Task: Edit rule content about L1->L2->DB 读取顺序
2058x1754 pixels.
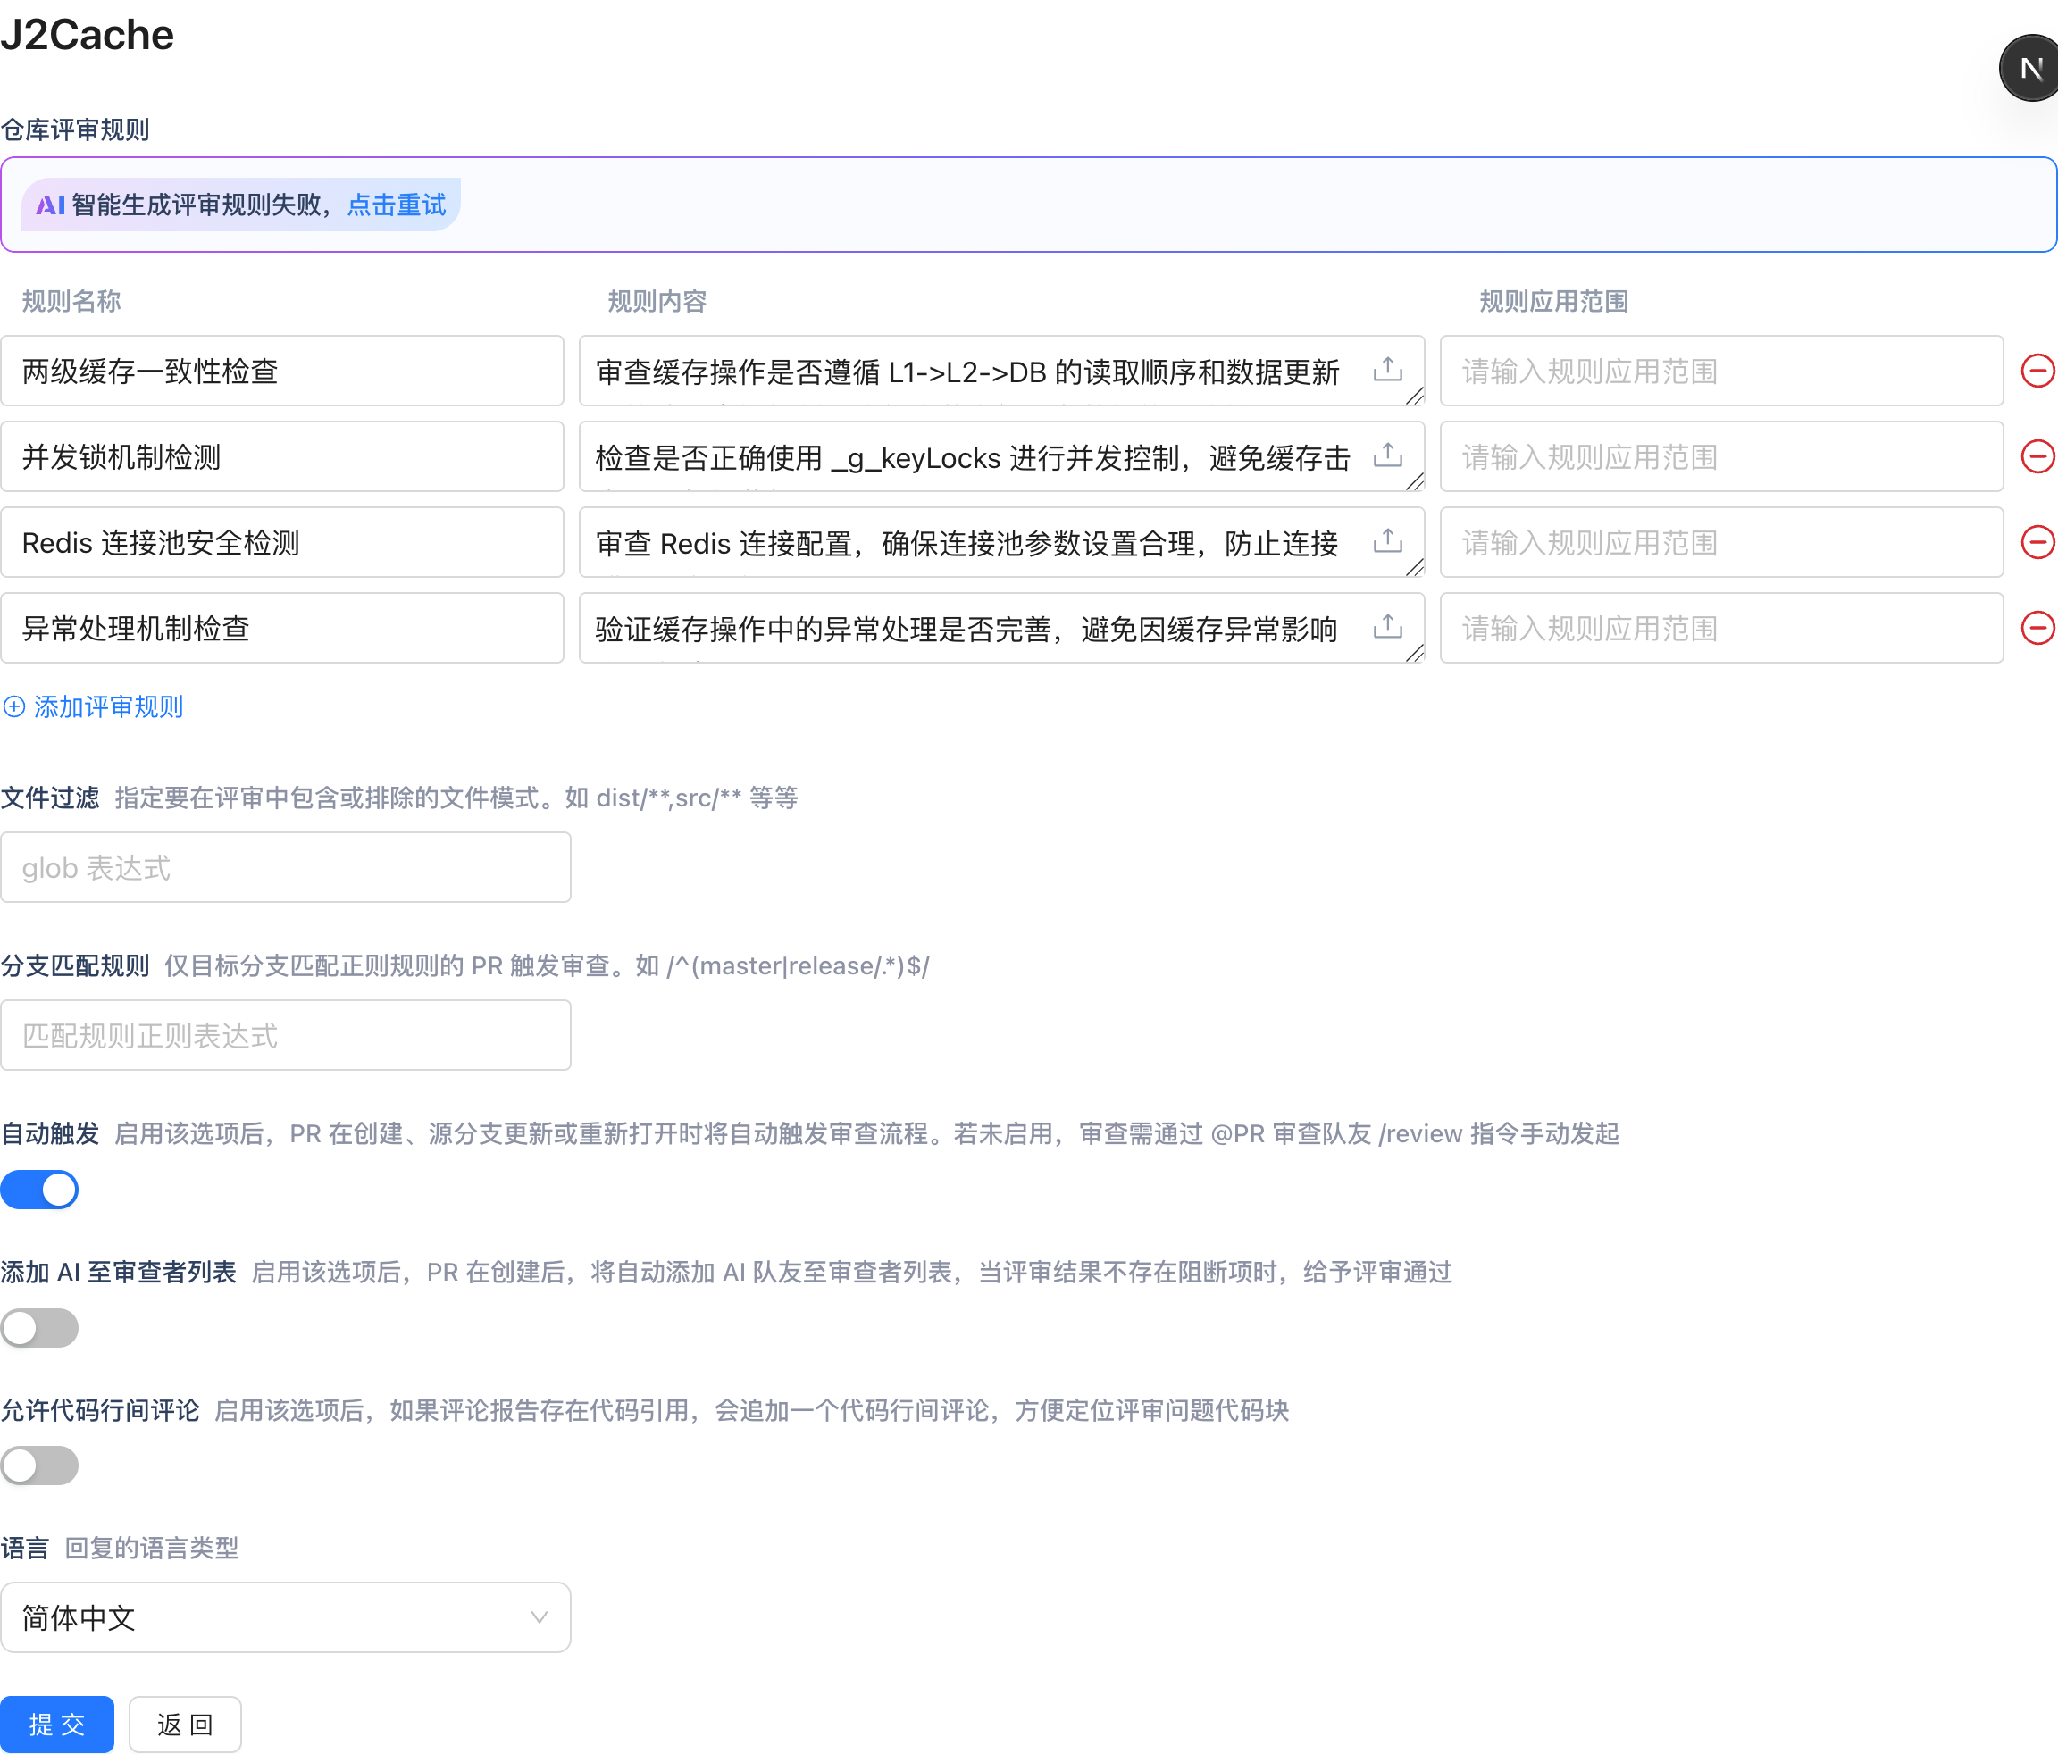Action: (x=1001, y=371)
